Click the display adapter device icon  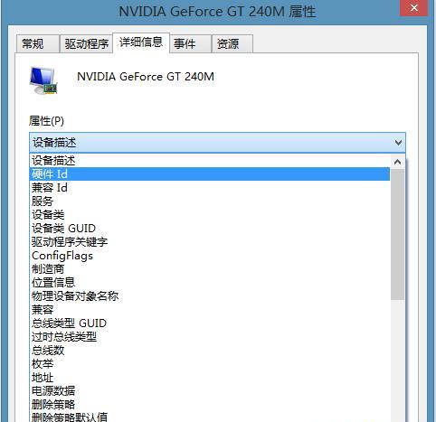coord(43,80)
